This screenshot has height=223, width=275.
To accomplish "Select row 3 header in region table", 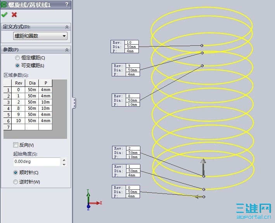I will pyautogui.click(x=7, y=102).
